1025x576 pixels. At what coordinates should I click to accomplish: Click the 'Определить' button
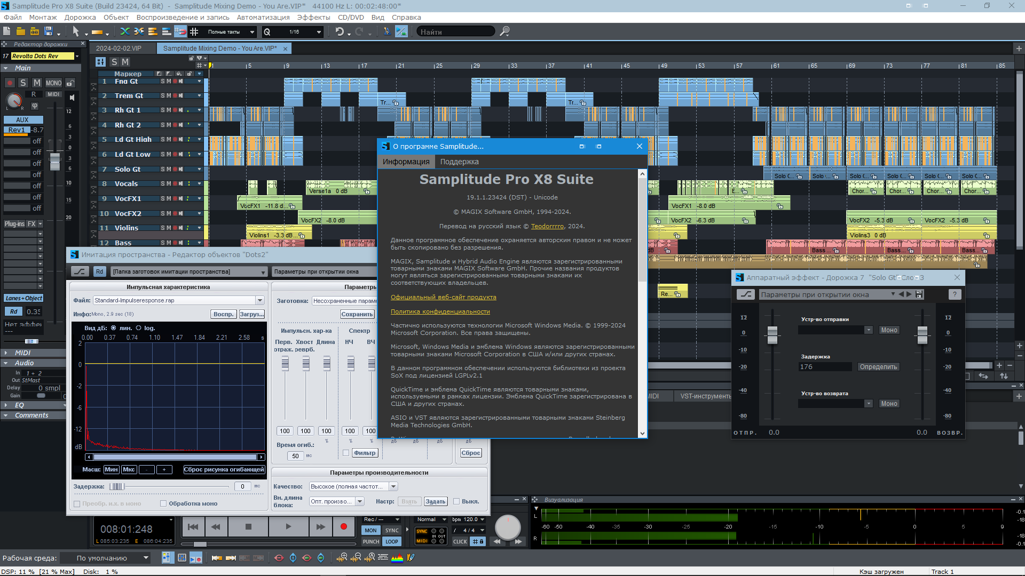tap(878, 367)
